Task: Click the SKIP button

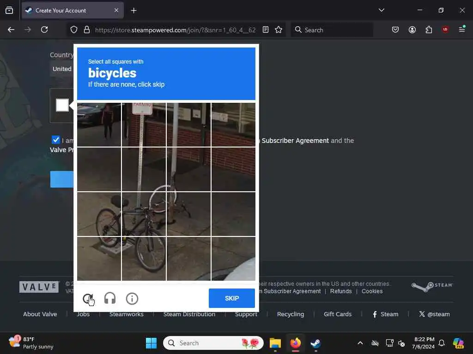Action: [232, 298]
